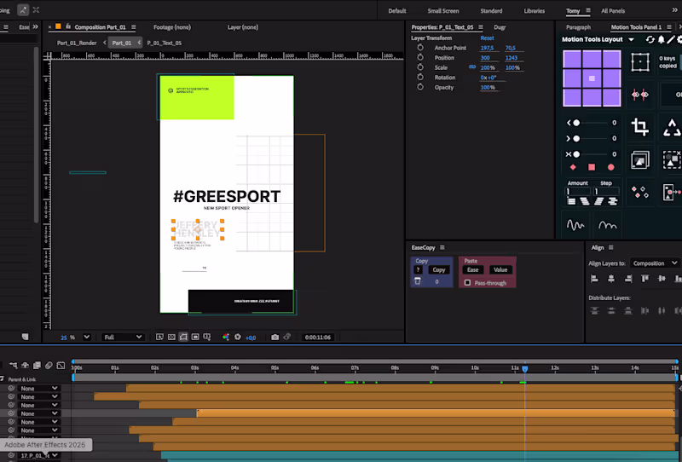Select the pink diamond keyframe shape
The width and height of the screenshot is (682, 462).
point(573,167)
